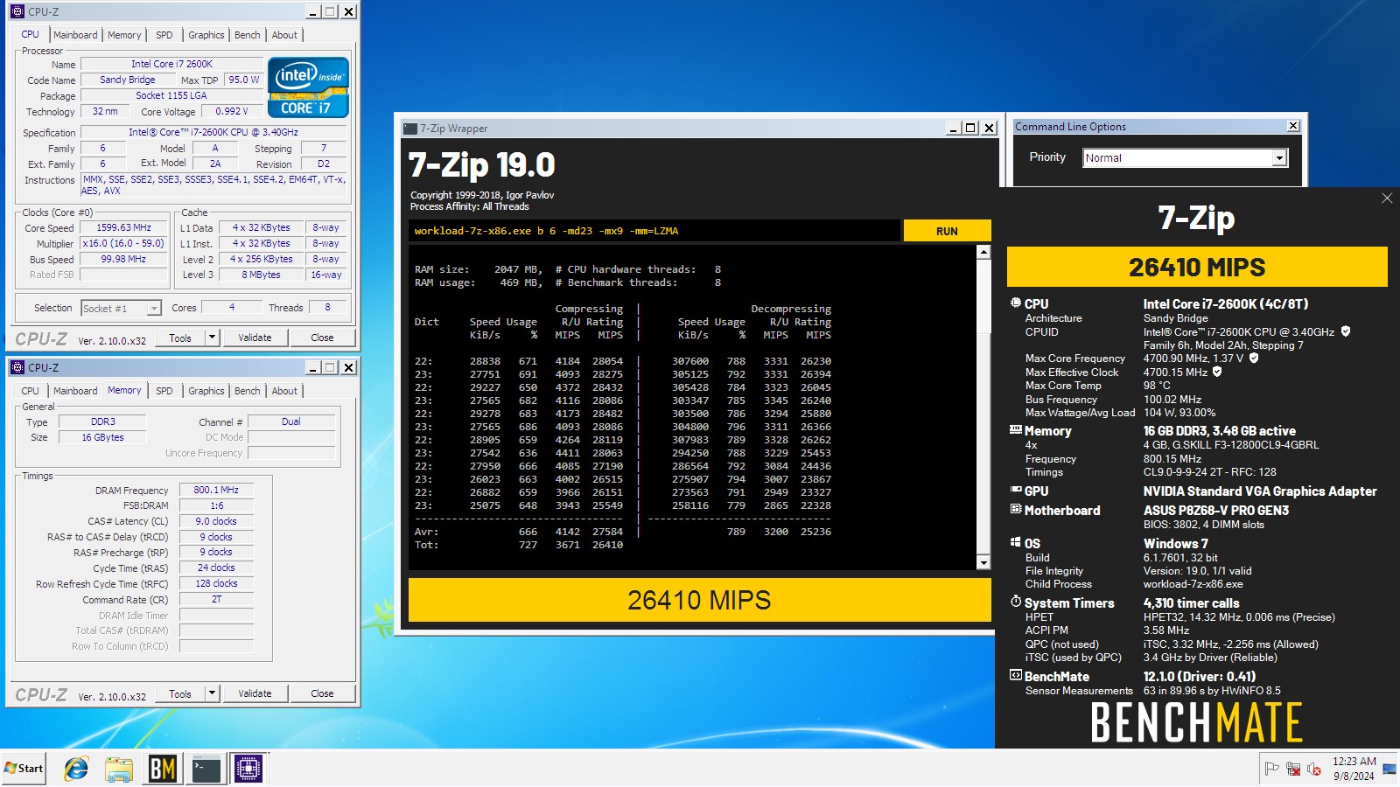This screenshot has width=1400, height=787.
Task: Click the Memory module icon in BenchMate panel
Action: point(1016,429)
